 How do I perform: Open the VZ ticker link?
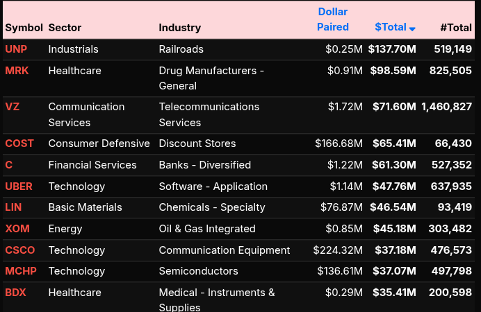(x=13, y=107)
